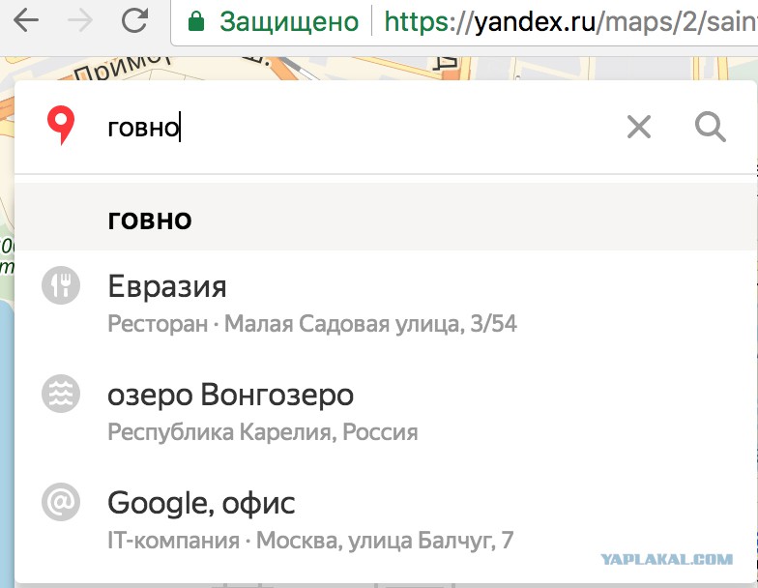Click Республика Карелия, Россия subtitle
758x588 pixels.
click(x=263, y=431)
